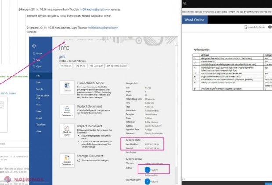This screenshot has height=185, width=272.
Task: Open the Check for Issues dropdown
Action: point(67,131)
